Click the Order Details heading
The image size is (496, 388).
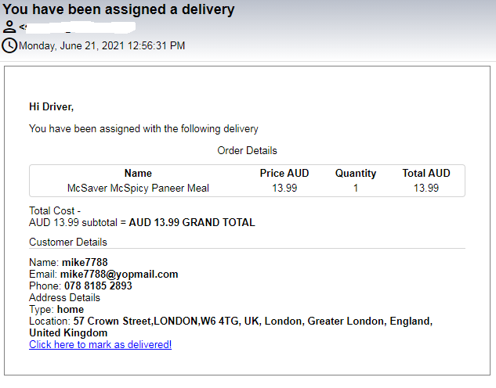click(247, 150)
